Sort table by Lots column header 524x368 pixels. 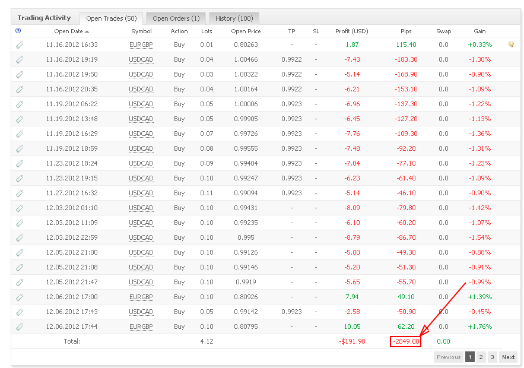[207, 31]
